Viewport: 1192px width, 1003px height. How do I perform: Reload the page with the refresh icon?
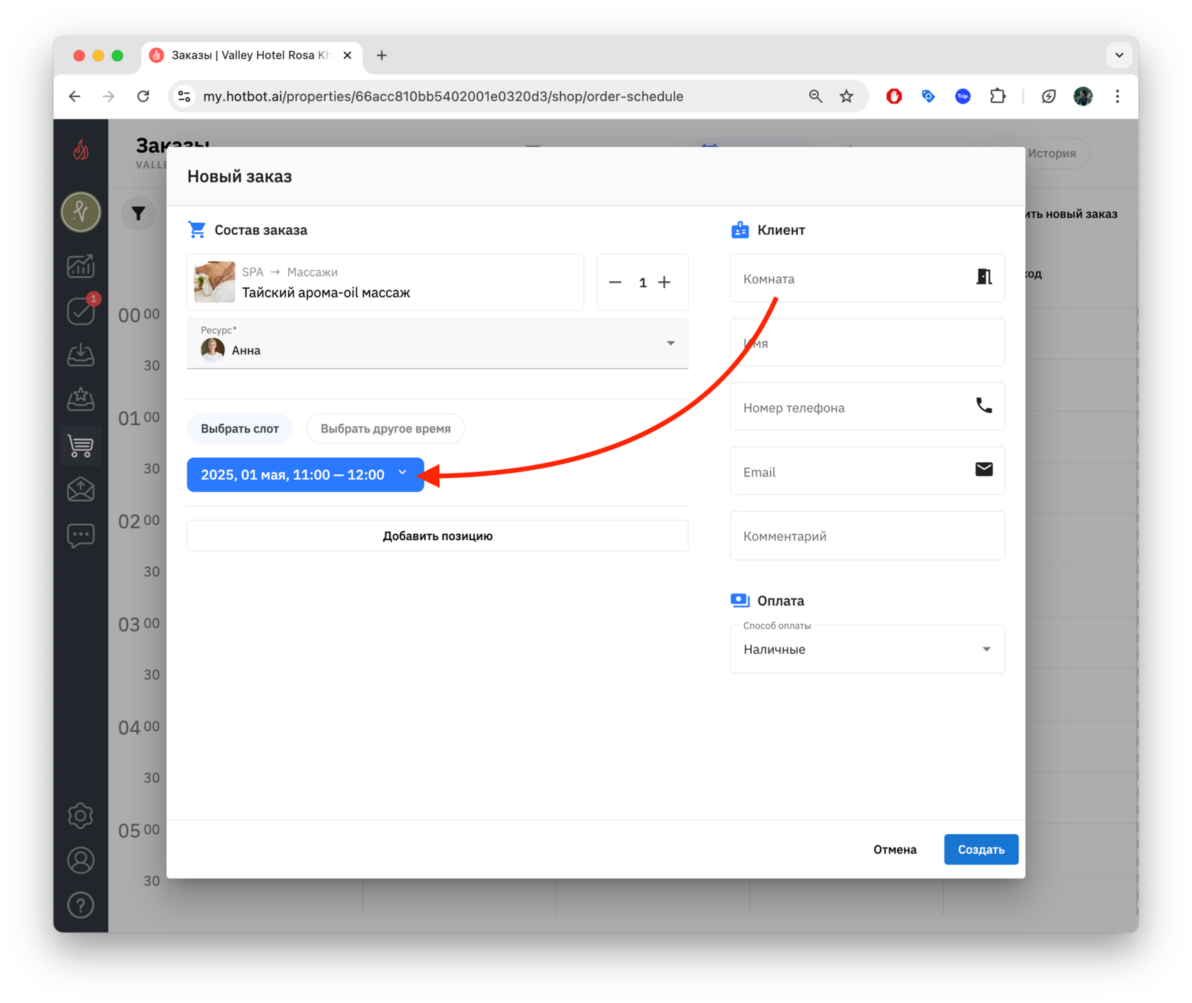(x=143, y=97)
